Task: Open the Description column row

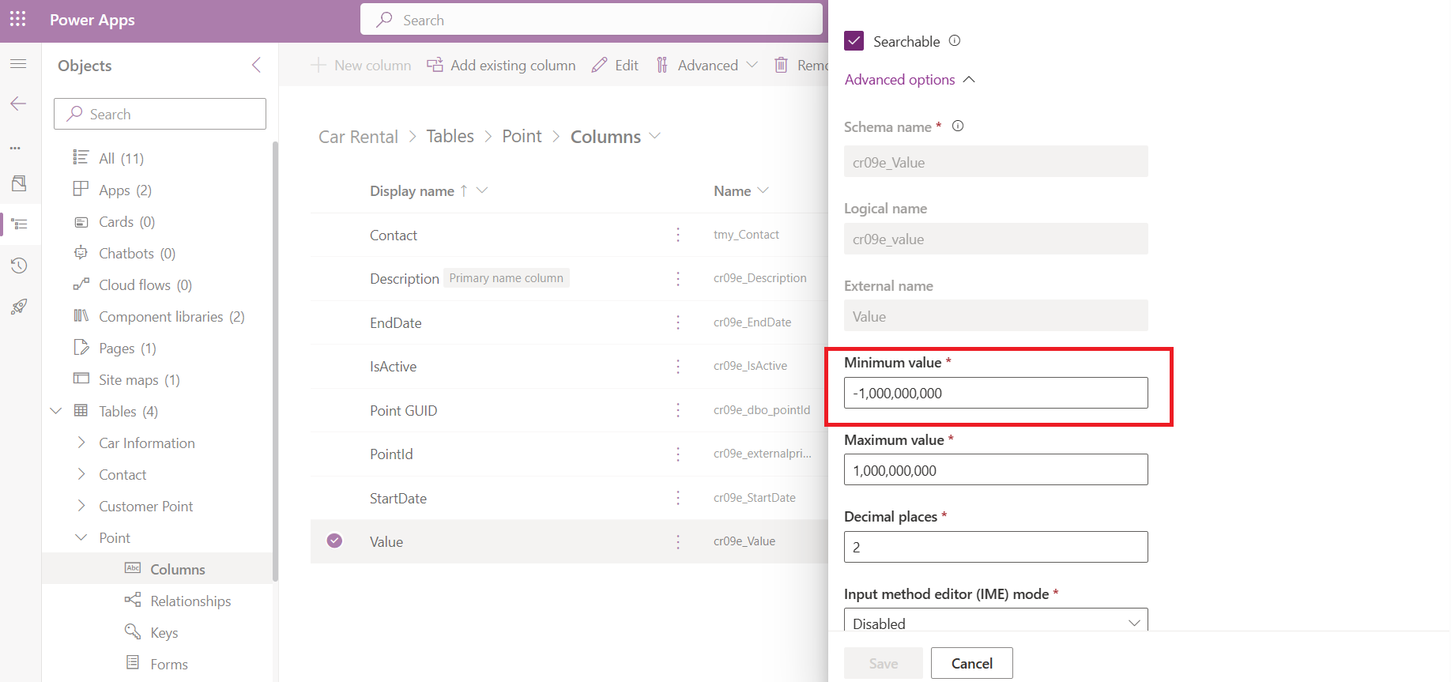Action: (x=569, y=278)
